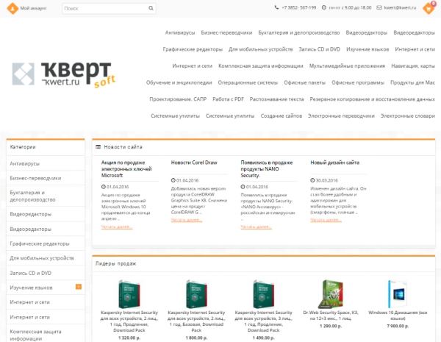
Task: Click the kwert@kwert.ru email address
Action: (400, 7)
